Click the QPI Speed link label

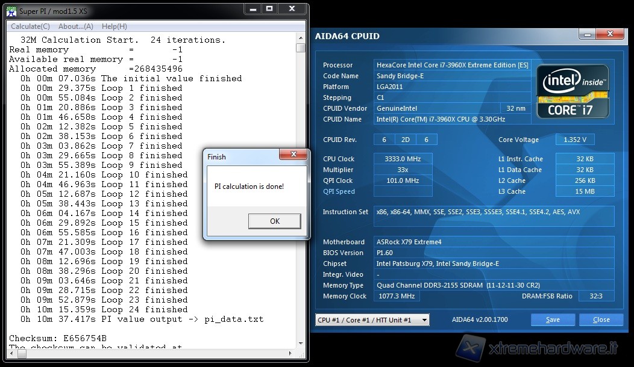click(x=339, y=191)
